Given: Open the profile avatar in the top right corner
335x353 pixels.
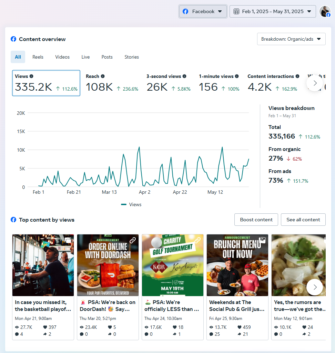Looking at the screenshot, I should [x=325, y=11].
